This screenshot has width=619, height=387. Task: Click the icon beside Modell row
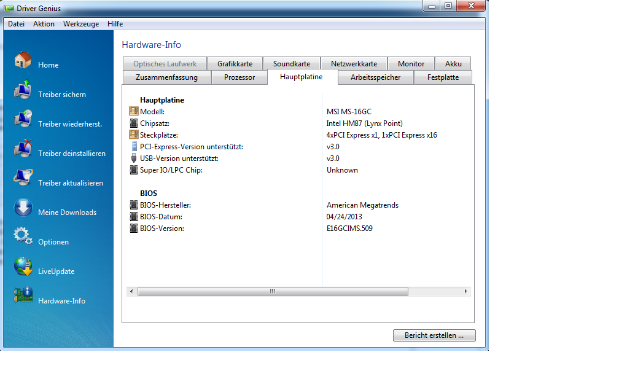point(134,111)
